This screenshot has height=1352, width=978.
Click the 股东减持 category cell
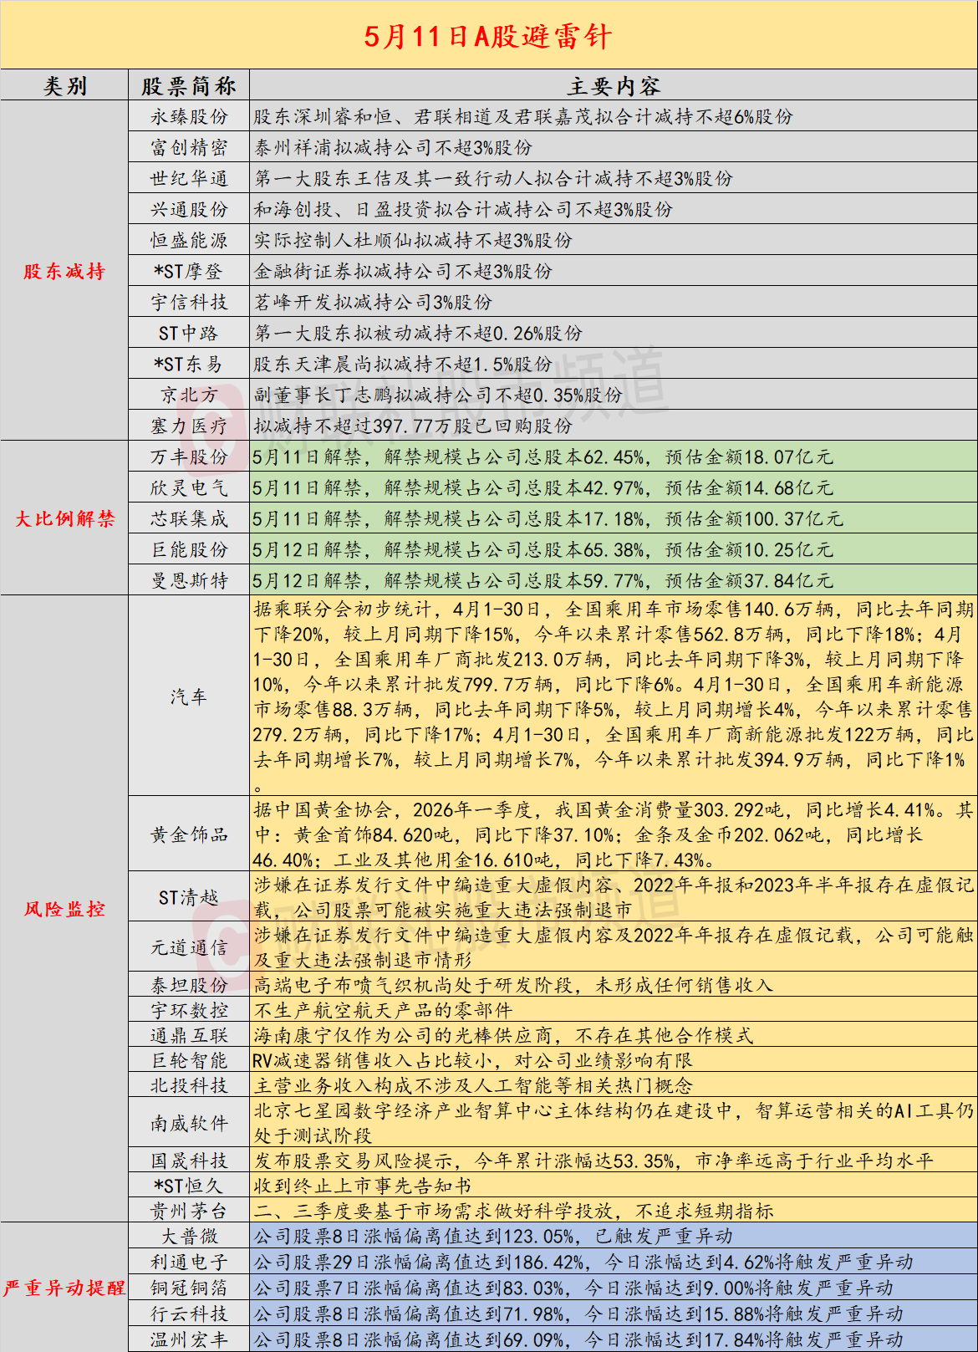pos(64,271)
